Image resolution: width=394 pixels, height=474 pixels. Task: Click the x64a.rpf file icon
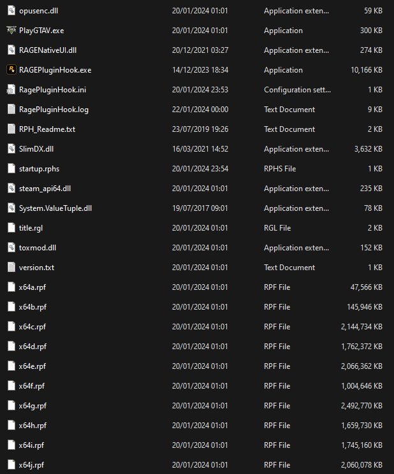click(x=11, y=287)
